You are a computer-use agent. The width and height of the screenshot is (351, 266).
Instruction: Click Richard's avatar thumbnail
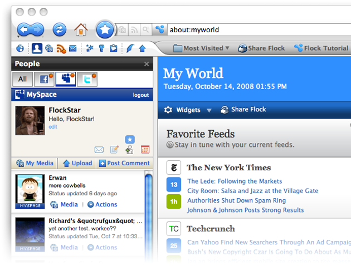pos(30,234)
